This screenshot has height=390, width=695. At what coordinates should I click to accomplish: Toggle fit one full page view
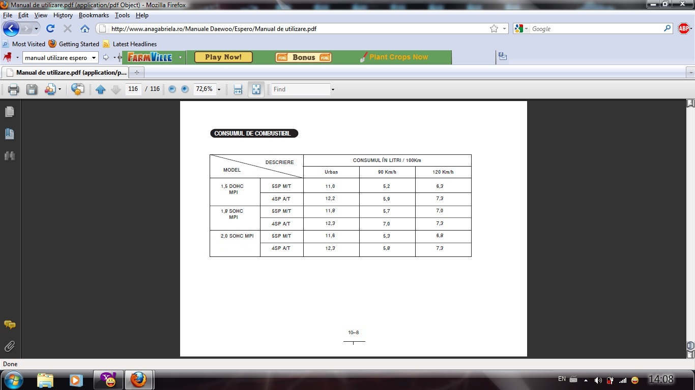pyautogui.click(x=256, y=89)
